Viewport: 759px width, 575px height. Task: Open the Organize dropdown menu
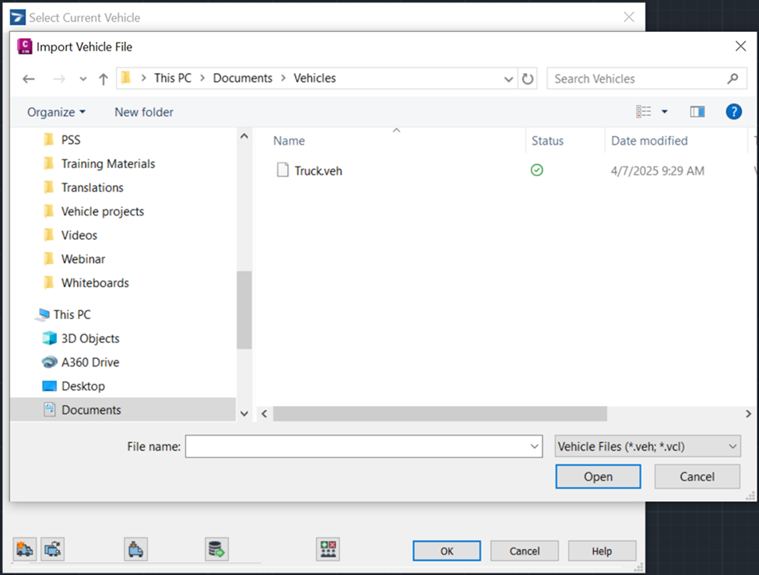(56, 112)
